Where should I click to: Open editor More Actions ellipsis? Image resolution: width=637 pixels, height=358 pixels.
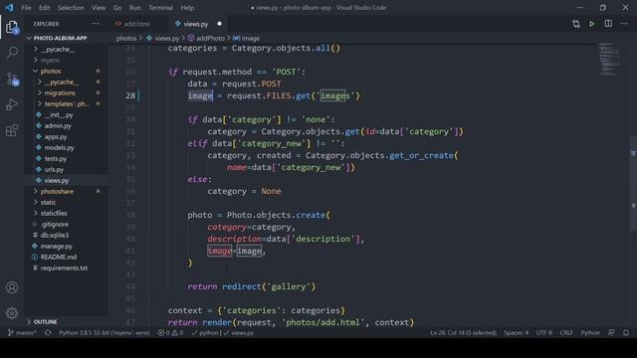624,24
